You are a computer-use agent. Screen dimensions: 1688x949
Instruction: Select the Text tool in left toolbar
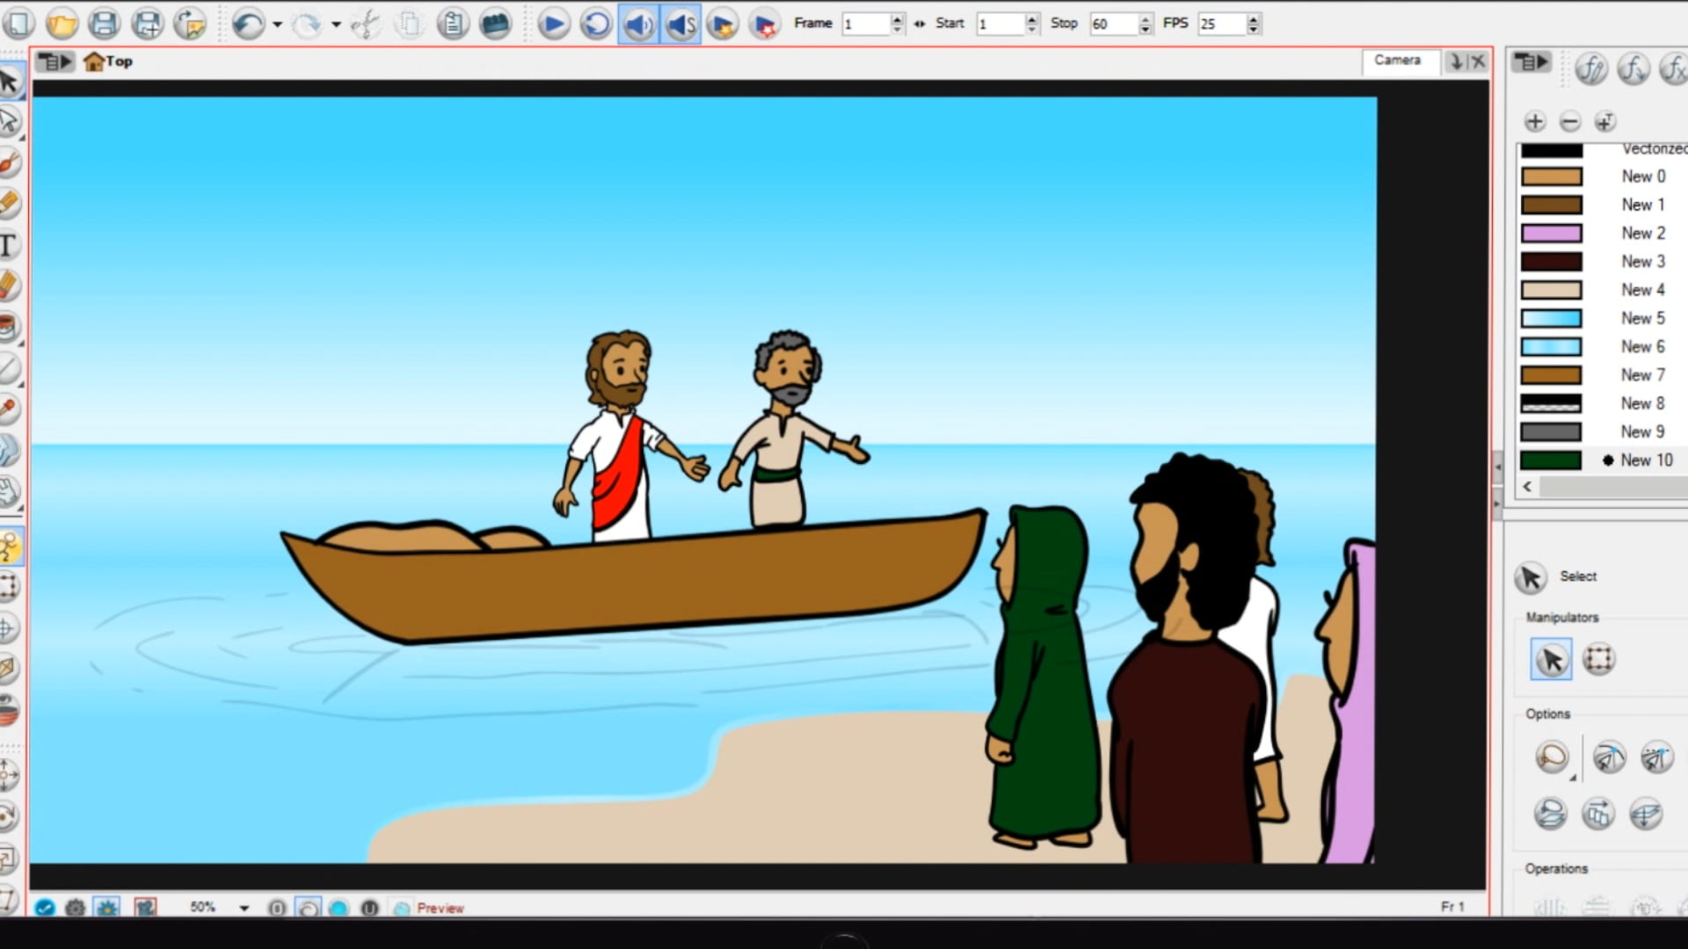(9, 245)
